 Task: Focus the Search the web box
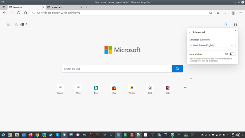(x=117, y=69)
